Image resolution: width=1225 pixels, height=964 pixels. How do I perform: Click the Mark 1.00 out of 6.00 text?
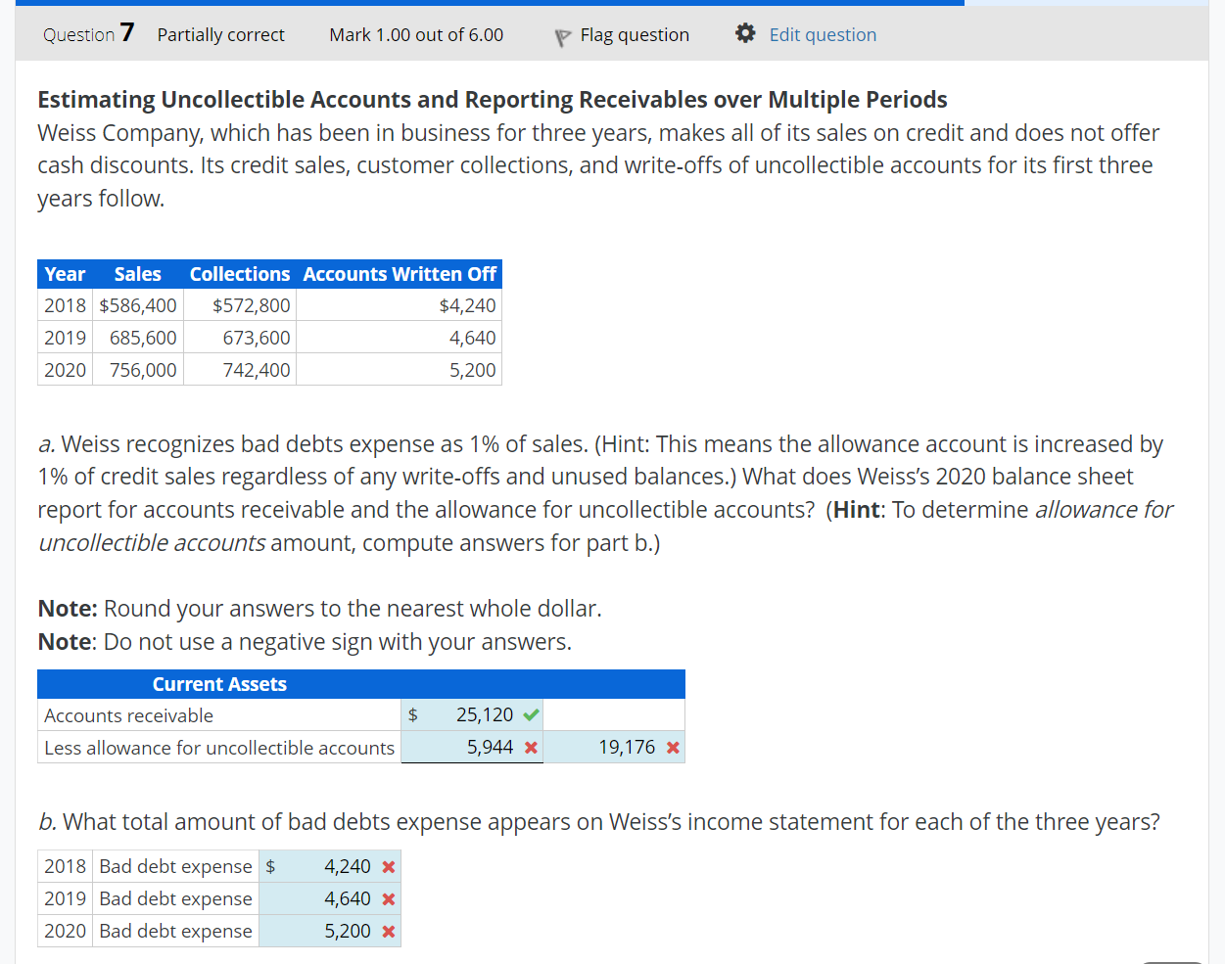[x=415, y=34]
